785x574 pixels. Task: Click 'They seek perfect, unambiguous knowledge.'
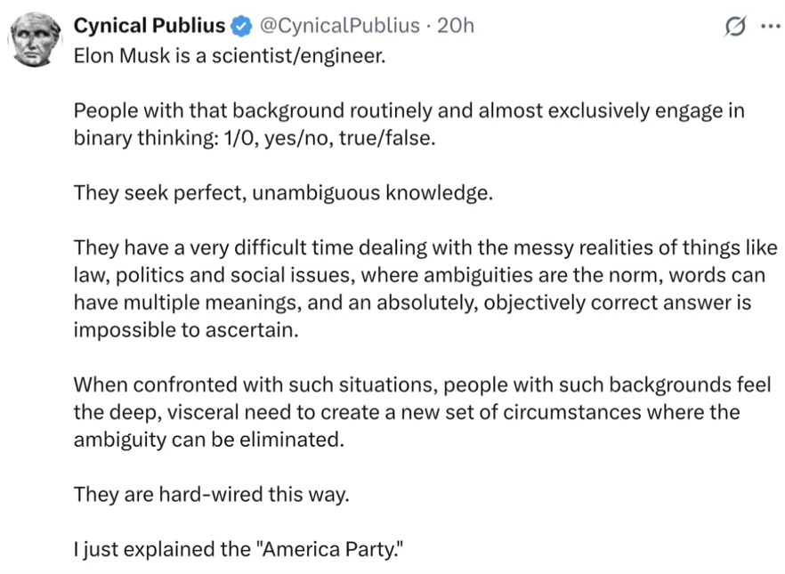pos(283,192)
